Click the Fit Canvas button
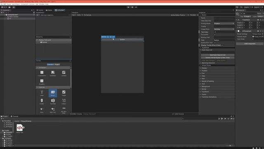This screenshot has width=264, height=149. pyautogui.click(x=87, y=15)
